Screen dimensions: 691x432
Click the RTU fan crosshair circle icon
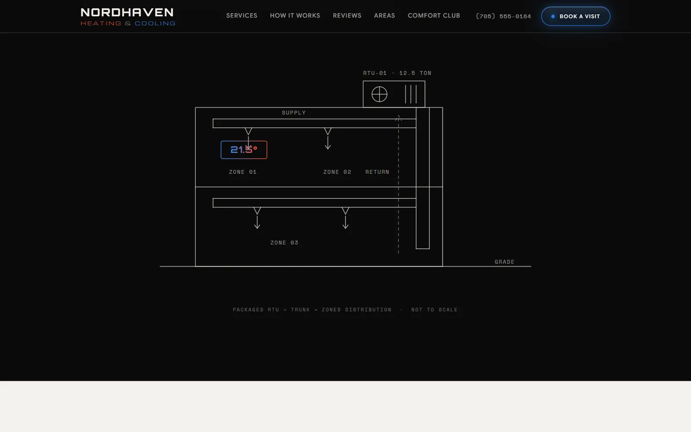click(x=380, y=94)
